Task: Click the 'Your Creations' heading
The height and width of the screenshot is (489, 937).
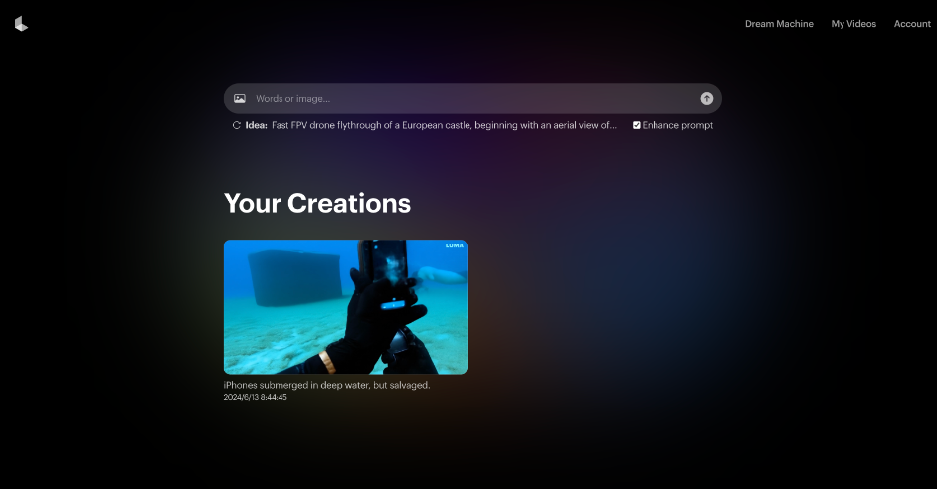Action: pyautogui.click(x=317, y=203)
